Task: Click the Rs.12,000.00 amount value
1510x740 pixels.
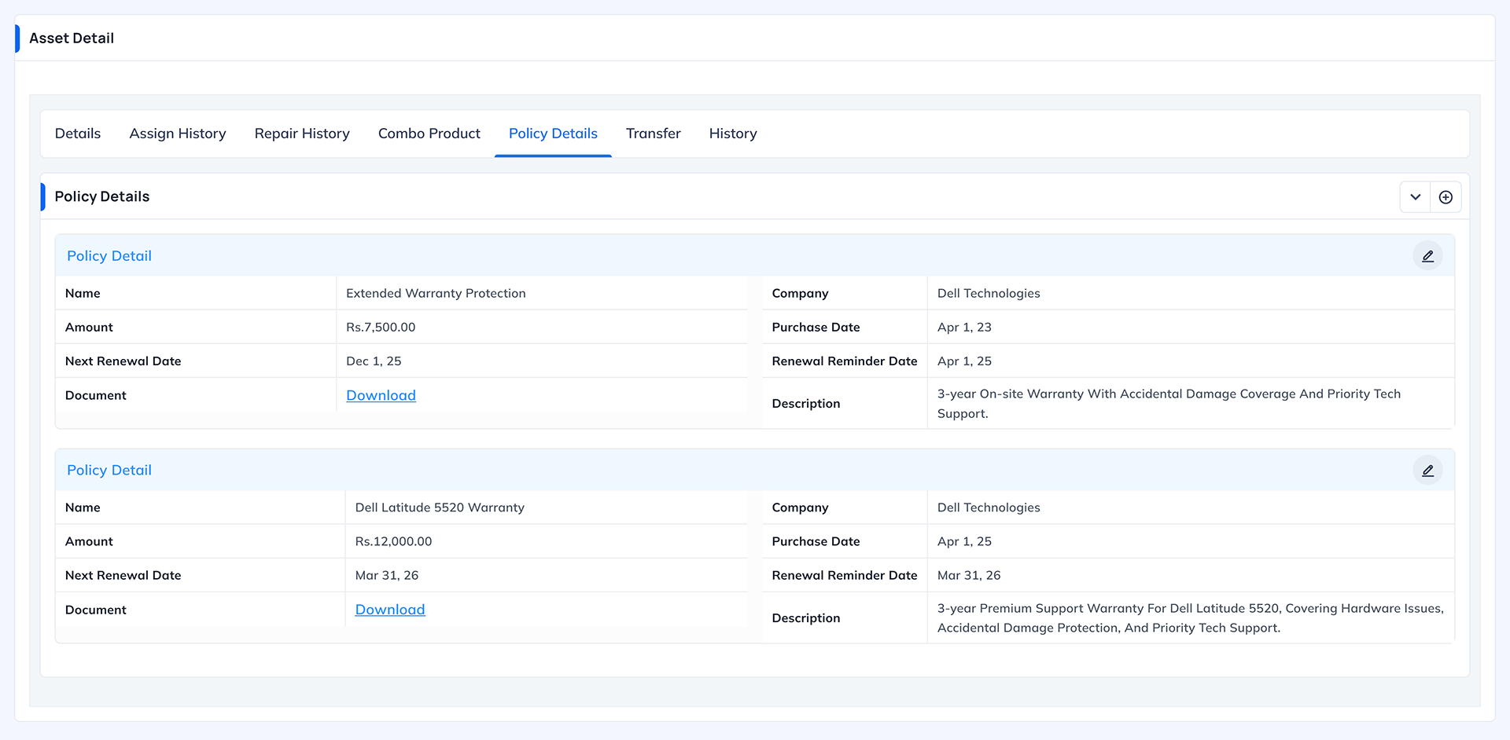Action: (x=393, y=541)
